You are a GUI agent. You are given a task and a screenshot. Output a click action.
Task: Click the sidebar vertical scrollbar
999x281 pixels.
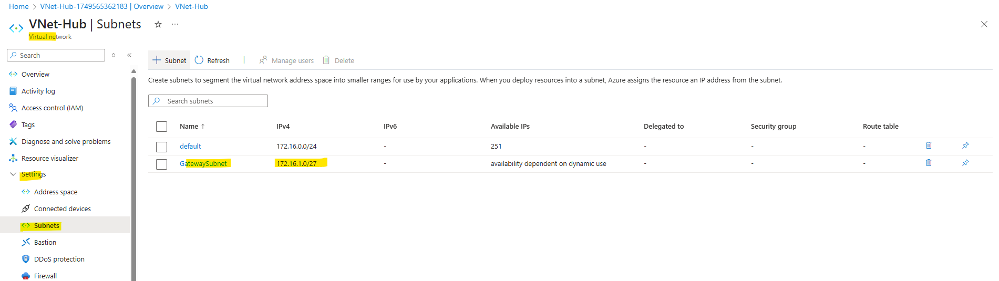pyautogui.click(x=133, y=179)
